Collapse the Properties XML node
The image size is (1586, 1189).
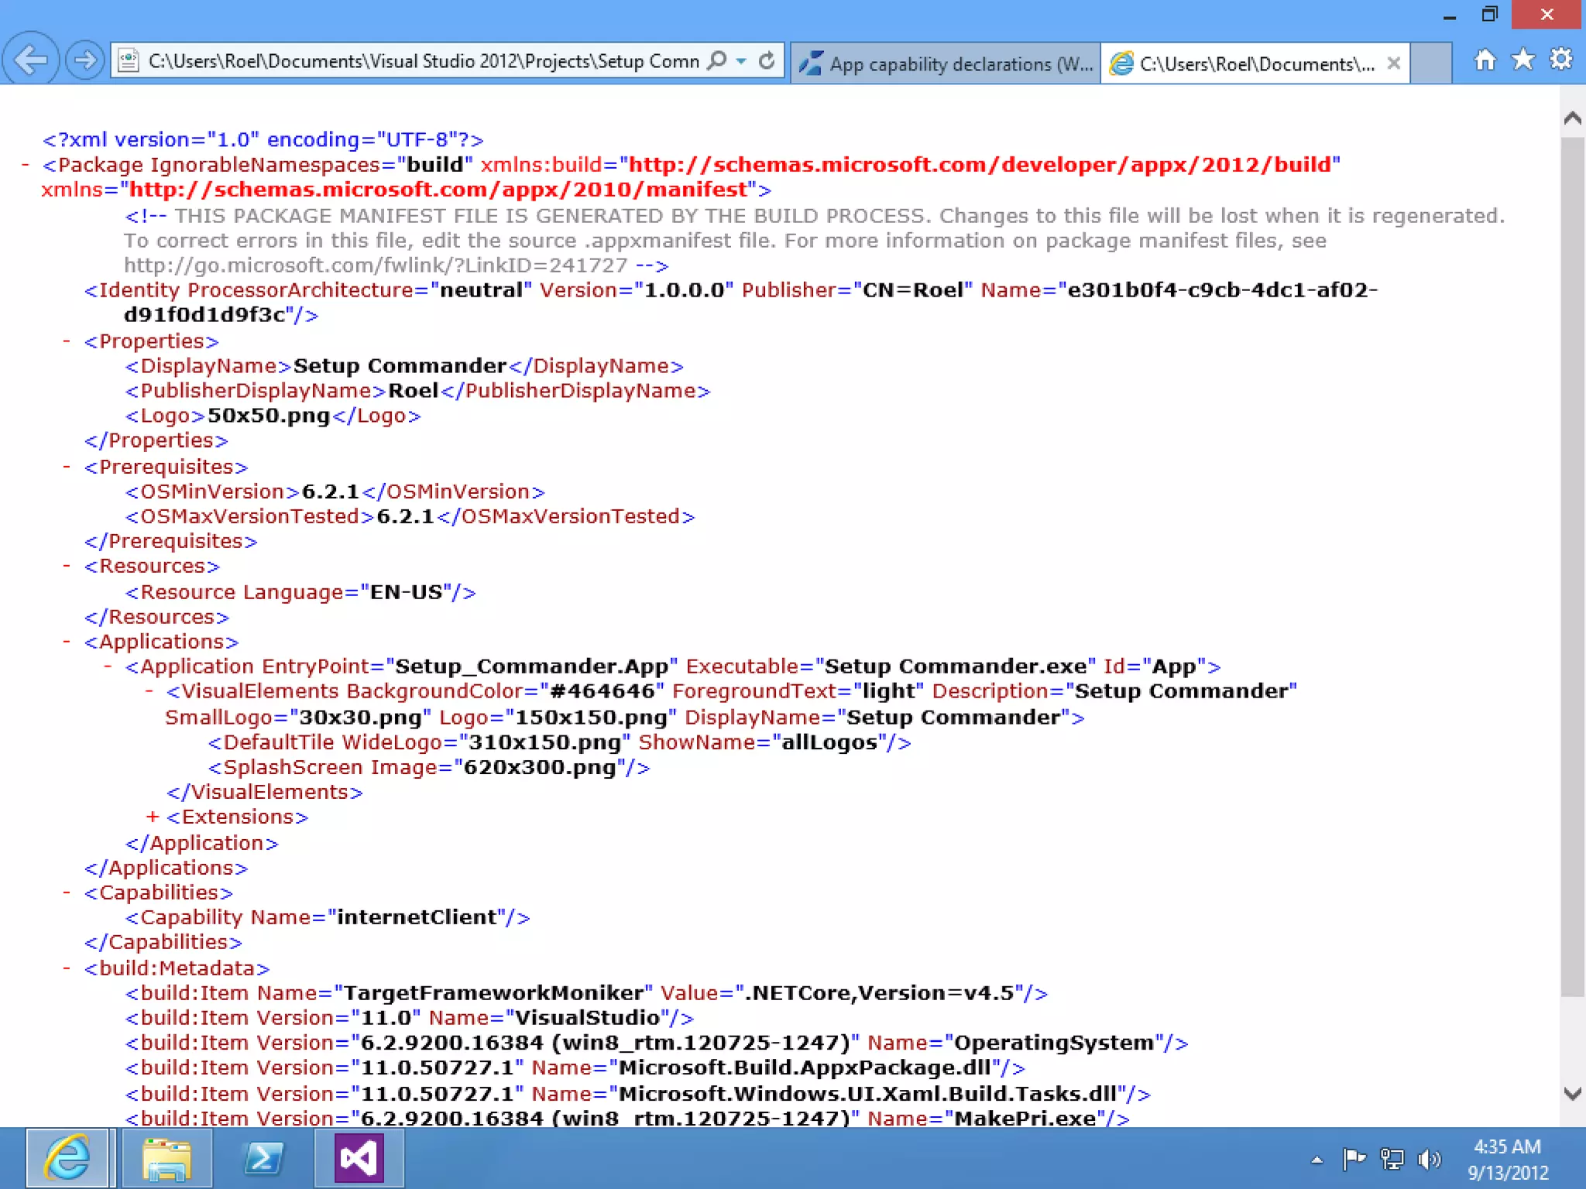tap(67, 341)
